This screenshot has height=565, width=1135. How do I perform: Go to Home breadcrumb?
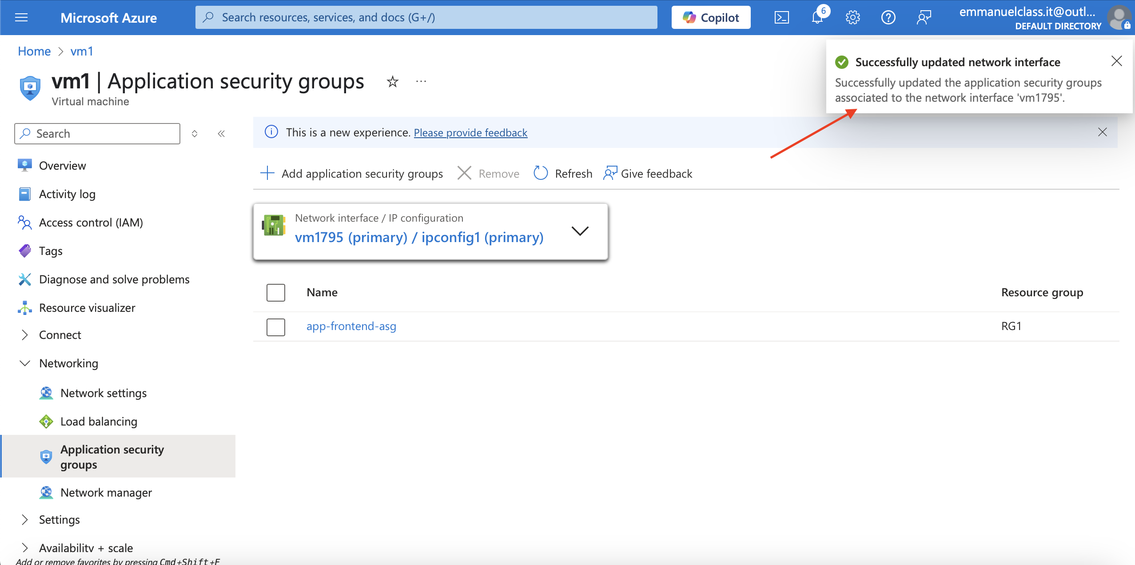34,51
